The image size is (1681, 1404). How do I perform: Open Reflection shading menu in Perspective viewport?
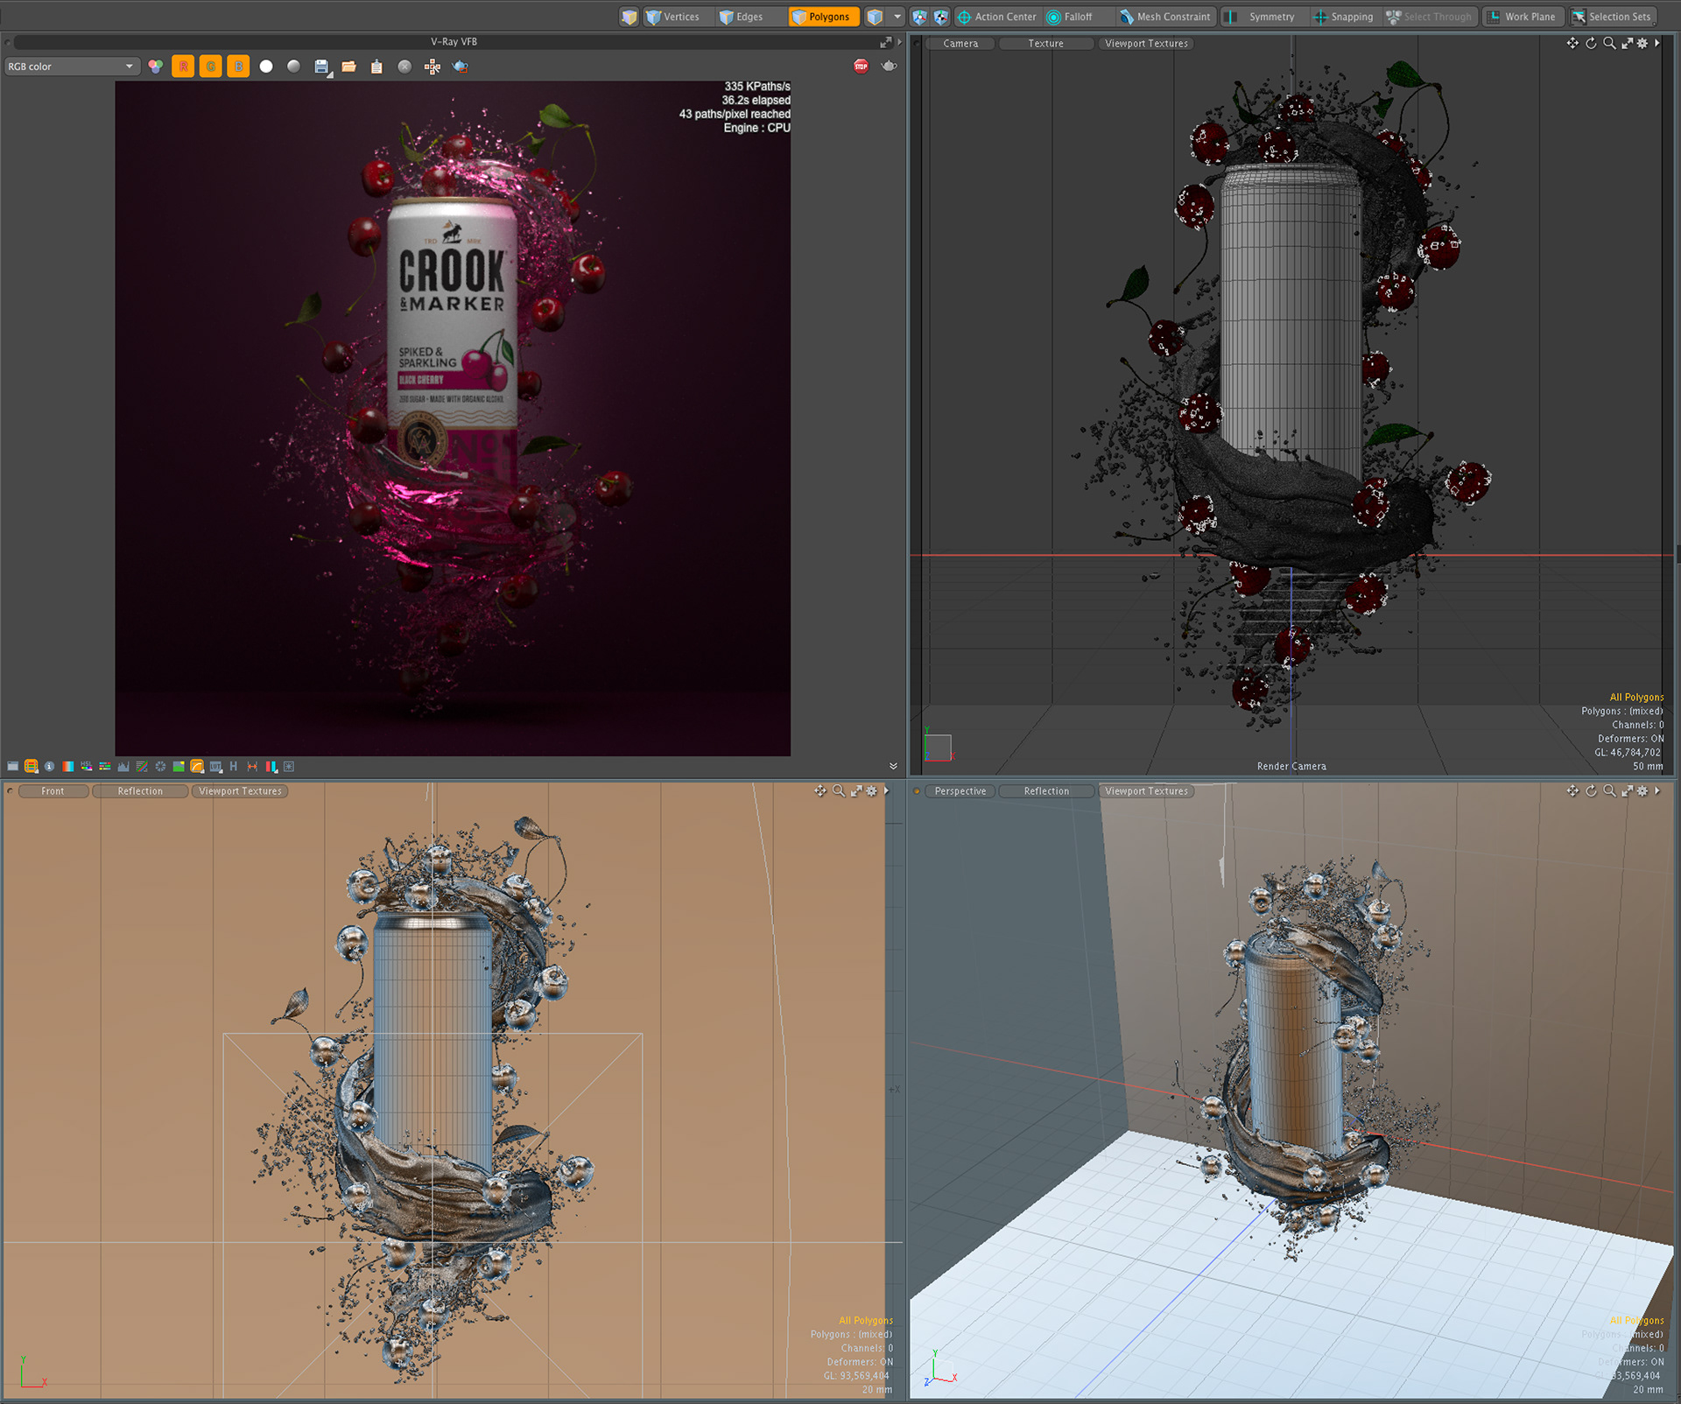coord(1046,791)
